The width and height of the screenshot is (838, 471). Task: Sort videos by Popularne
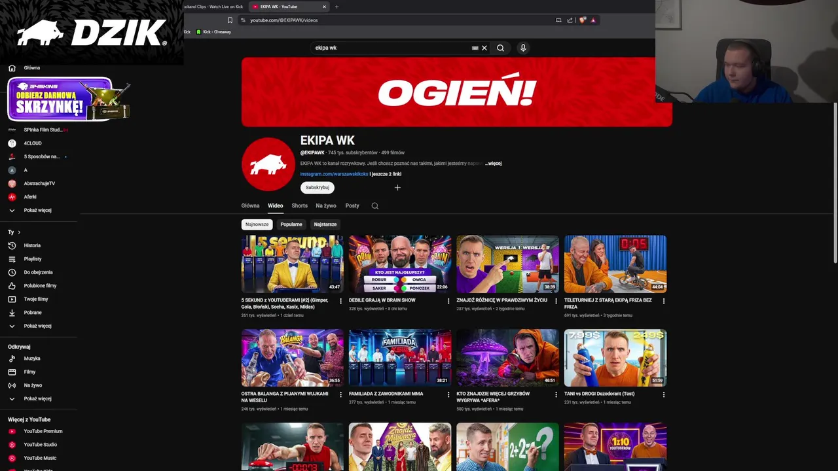(x=291, y=224)
